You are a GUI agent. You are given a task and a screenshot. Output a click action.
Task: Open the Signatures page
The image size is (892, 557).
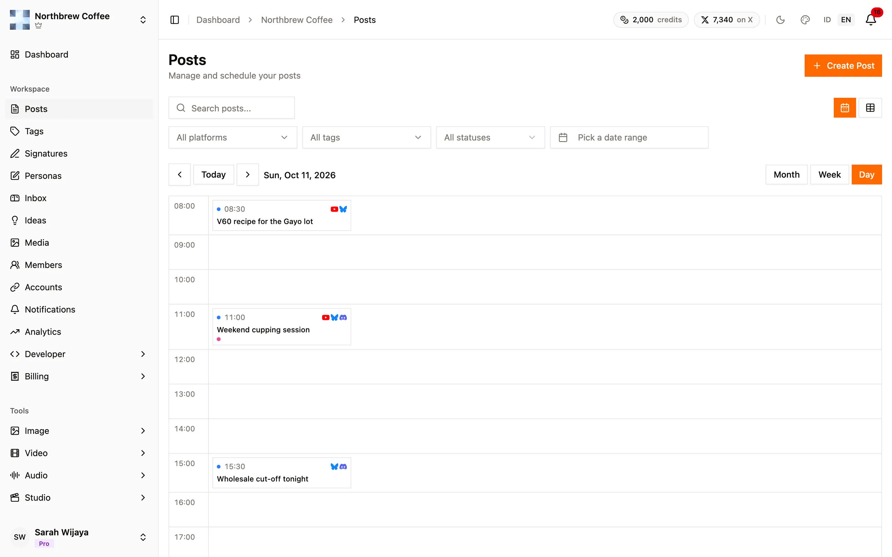[x=78, y=153]
